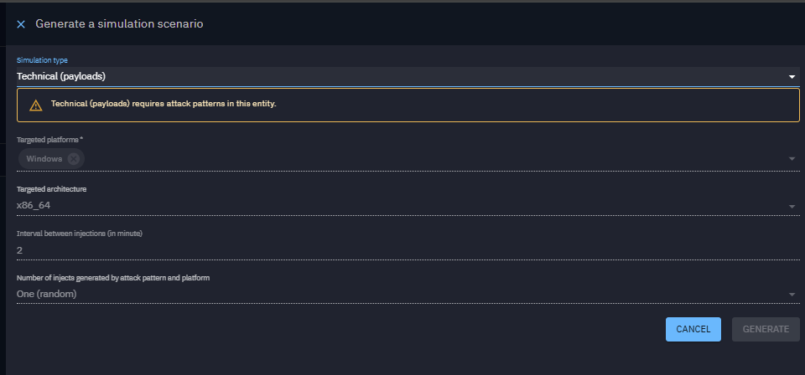Viewport: 805px width, 375px height.
Task: Click the attack patterns warning message text
Action: pos(164,105)
